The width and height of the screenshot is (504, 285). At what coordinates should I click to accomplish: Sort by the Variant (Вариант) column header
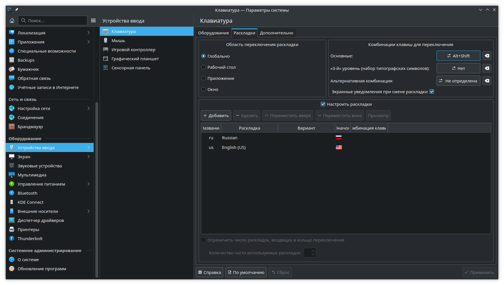[x=306, y=128]
